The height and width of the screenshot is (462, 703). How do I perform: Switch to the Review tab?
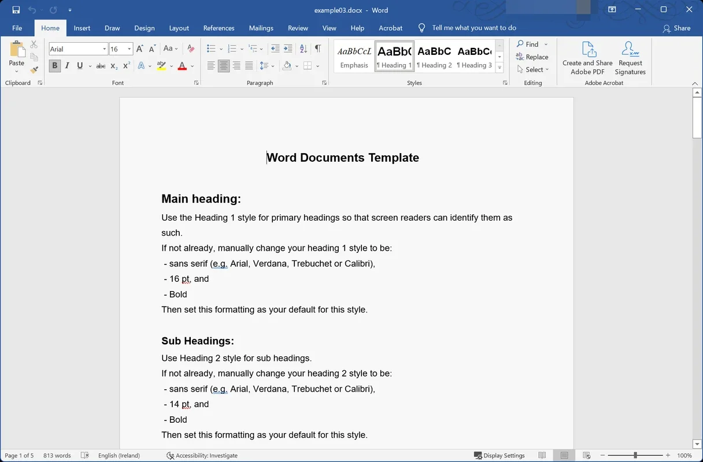click(x=298, y=28)
